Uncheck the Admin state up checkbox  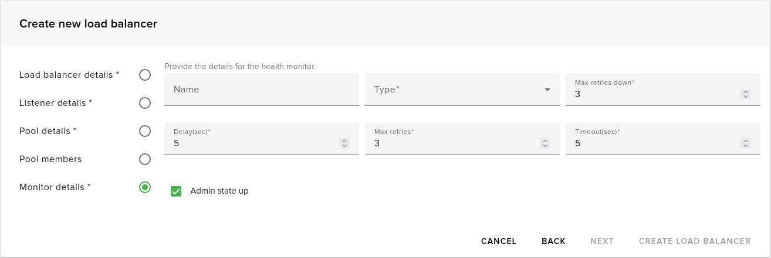tap(176, 191)
